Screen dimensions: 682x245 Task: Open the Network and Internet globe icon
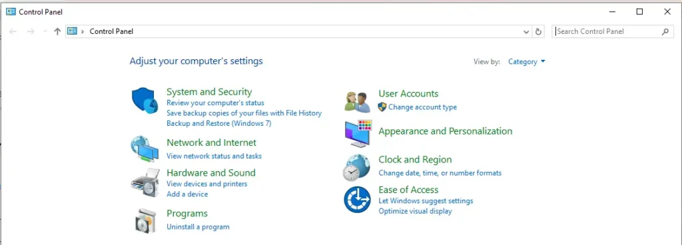coord(145,149)
